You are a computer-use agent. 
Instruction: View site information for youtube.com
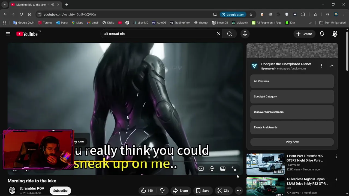point(39,14)
